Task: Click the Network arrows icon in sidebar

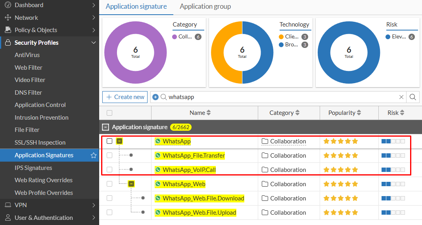Action: (8, 17)
